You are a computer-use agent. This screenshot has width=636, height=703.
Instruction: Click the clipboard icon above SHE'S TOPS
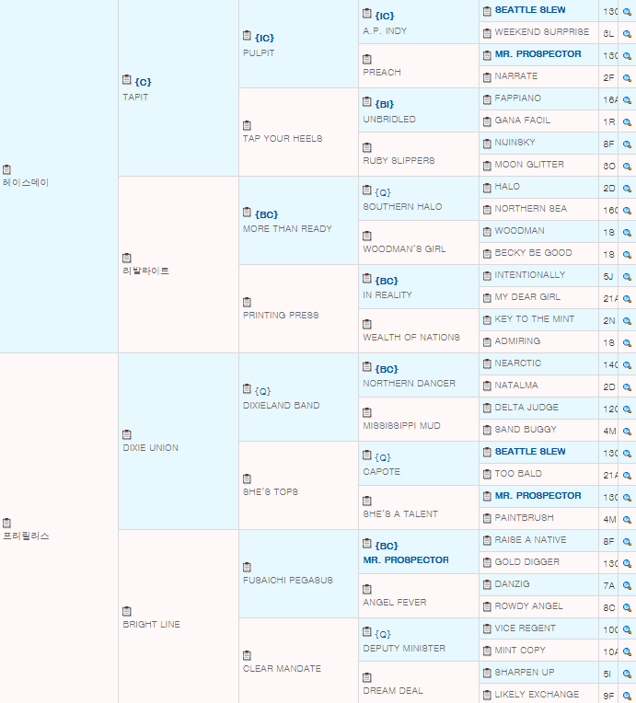tap(247, 478)
